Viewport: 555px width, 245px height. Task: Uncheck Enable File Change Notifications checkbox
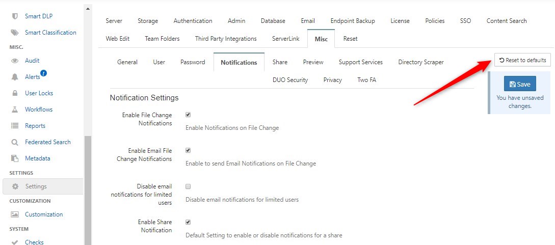[188, 115]
